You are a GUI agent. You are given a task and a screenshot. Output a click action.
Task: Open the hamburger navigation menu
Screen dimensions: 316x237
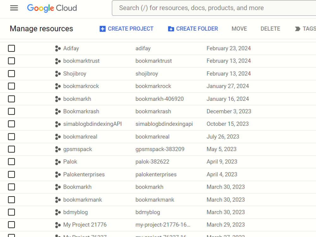(14, 8)
